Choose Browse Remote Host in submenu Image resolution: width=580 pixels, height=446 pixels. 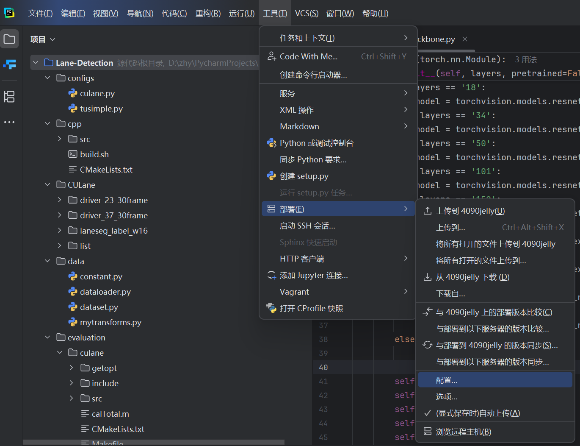(x=464, y=432)
